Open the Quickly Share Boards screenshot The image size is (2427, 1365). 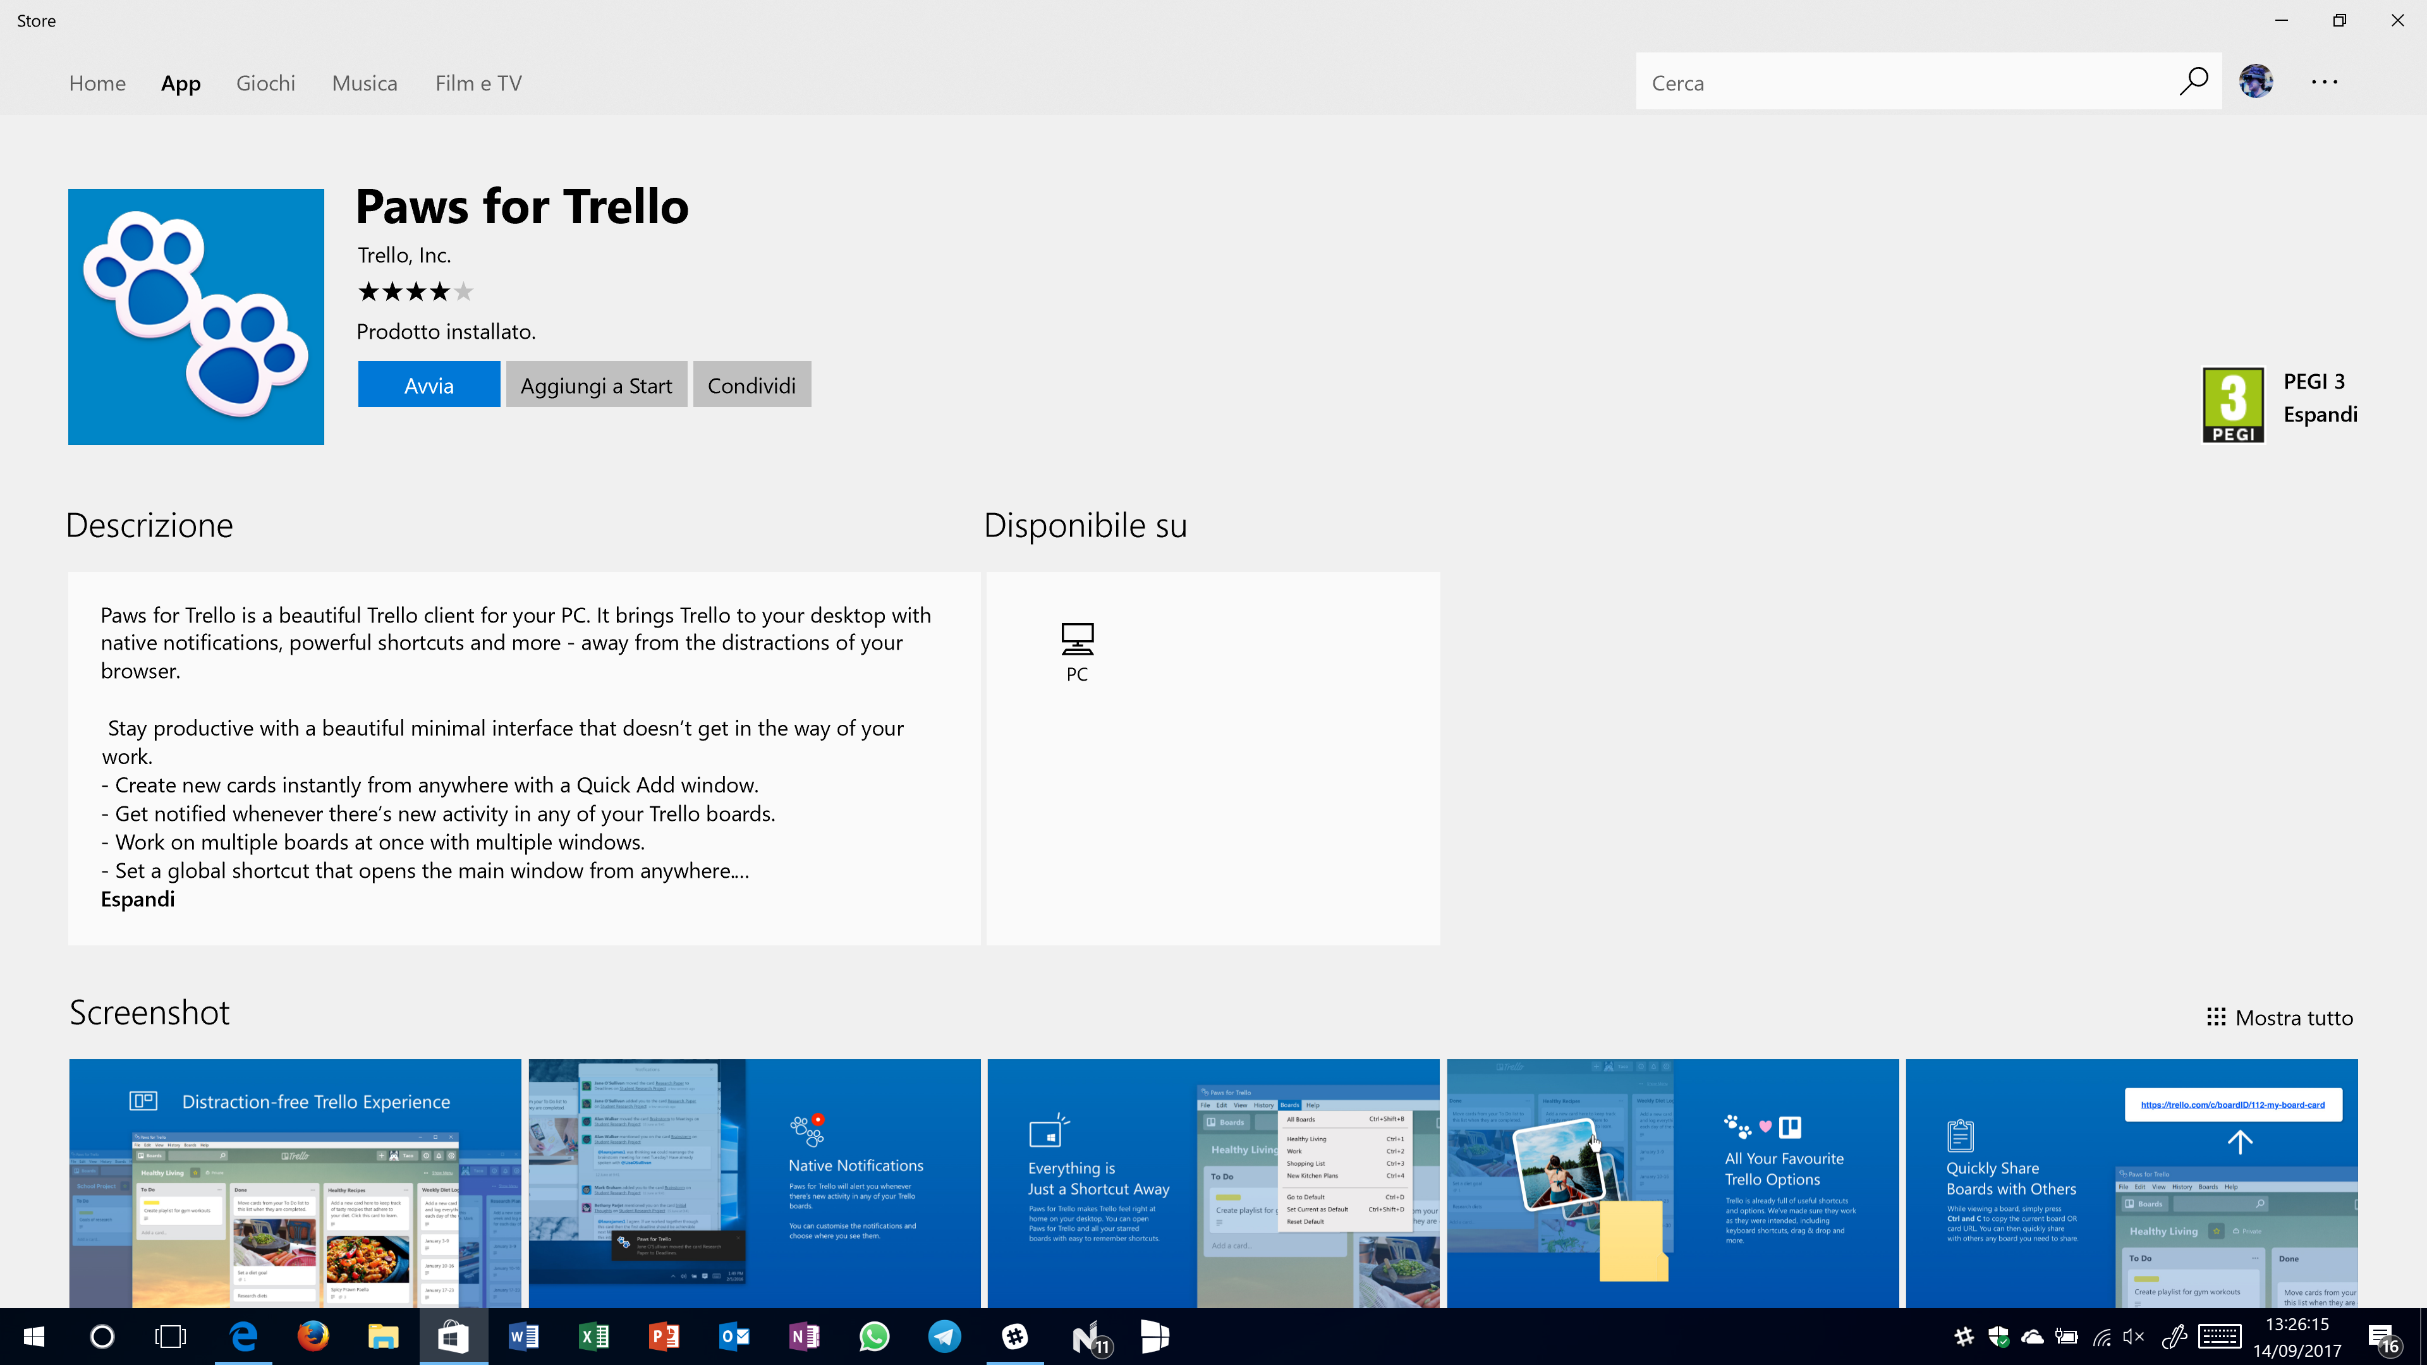tap(2132, 1183)
